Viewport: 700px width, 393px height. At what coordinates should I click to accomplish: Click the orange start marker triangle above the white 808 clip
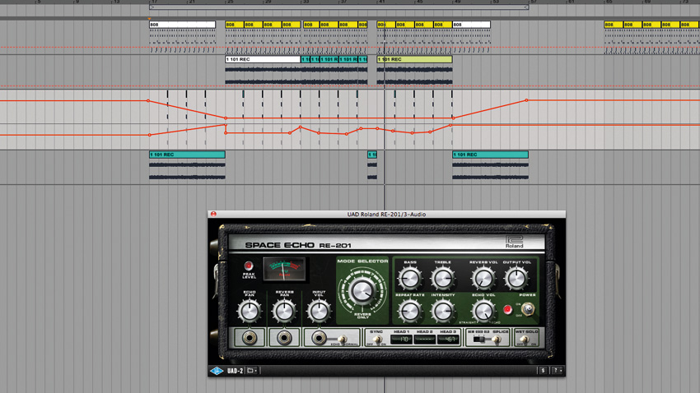click(150, 19)
